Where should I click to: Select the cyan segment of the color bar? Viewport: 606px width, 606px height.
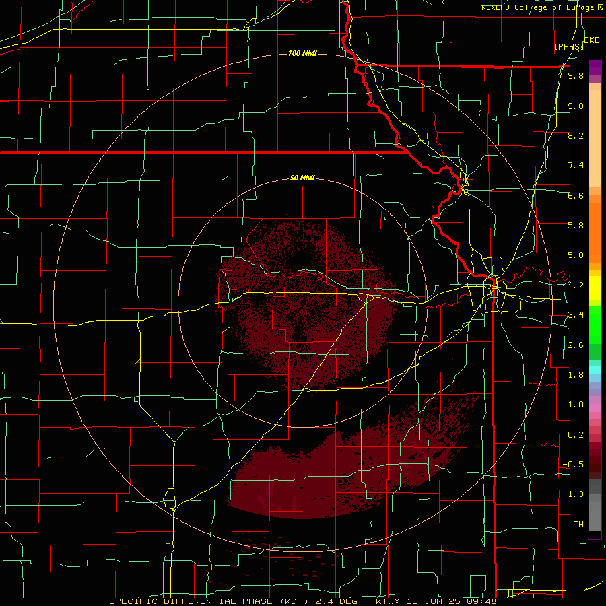point(595,370)
